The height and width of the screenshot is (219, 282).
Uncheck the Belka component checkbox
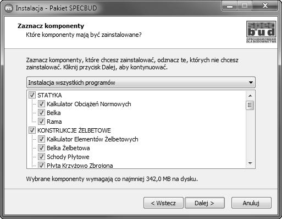tap(41, 113)
